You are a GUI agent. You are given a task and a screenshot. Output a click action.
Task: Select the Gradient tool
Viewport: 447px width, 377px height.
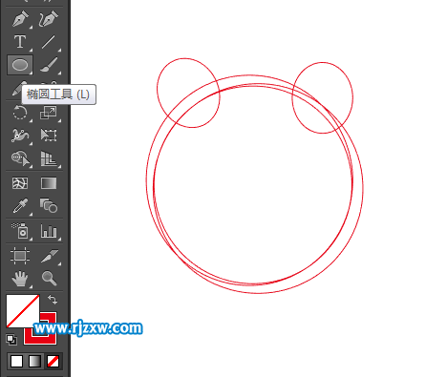[x=49, y=183]
